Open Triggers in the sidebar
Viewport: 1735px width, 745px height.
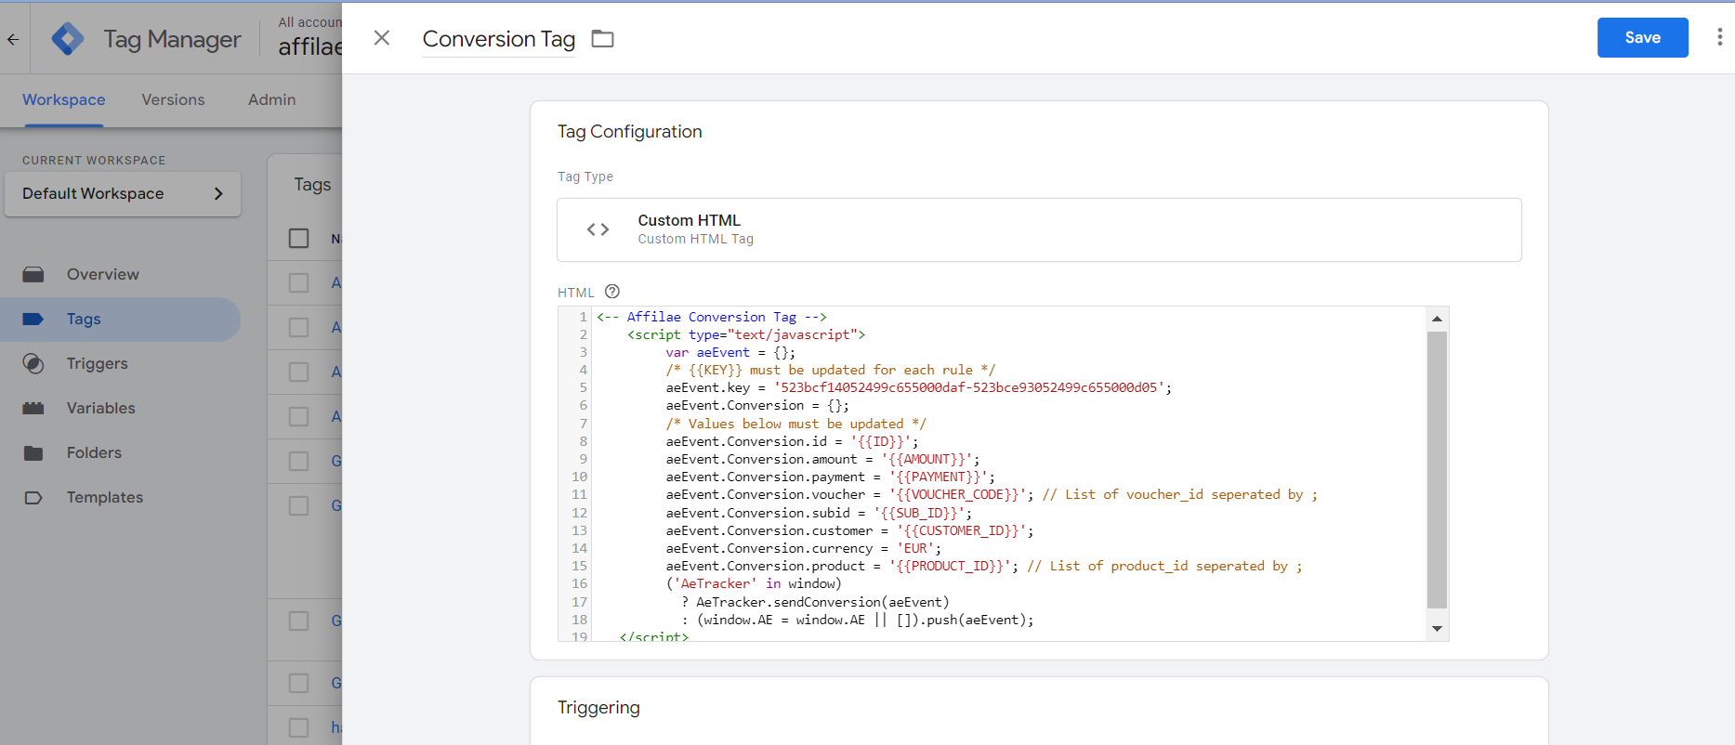click(121, 363)
